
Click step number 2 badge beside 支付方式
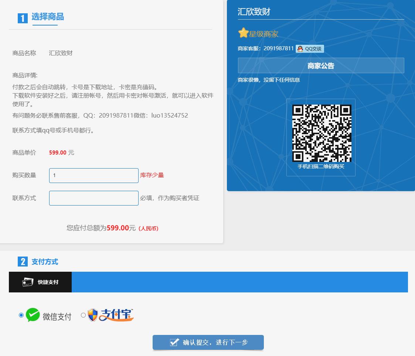23,261
